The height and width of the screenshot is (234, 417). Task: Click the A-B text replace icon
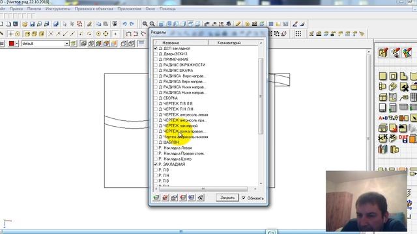[x=383, y=118]
